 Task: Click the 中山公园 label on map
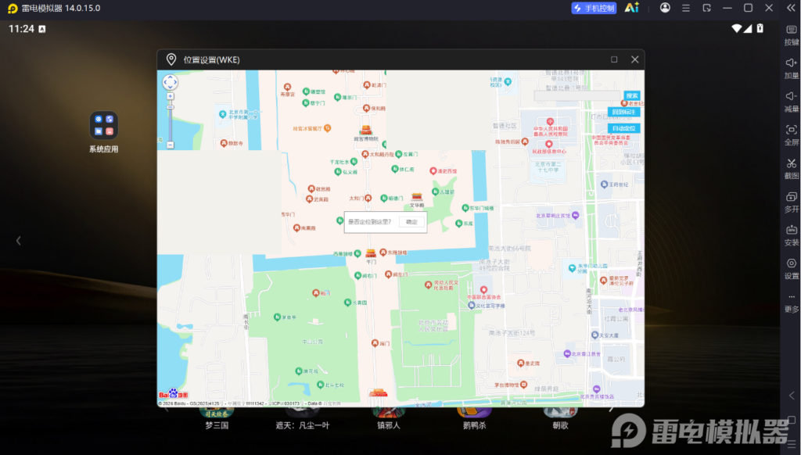pos(312,342)
